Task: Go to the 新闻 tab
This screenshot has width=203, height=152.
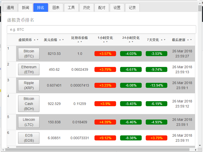Action: [x=25, y=8]
